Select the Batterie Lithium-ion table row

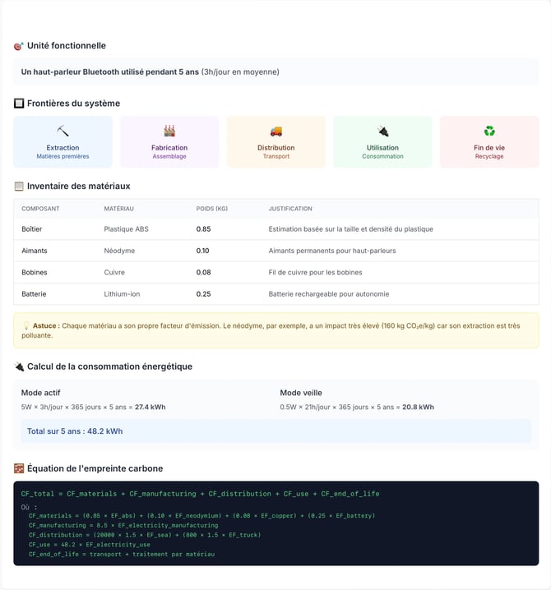pyautogui.click(x=276, y=294)
